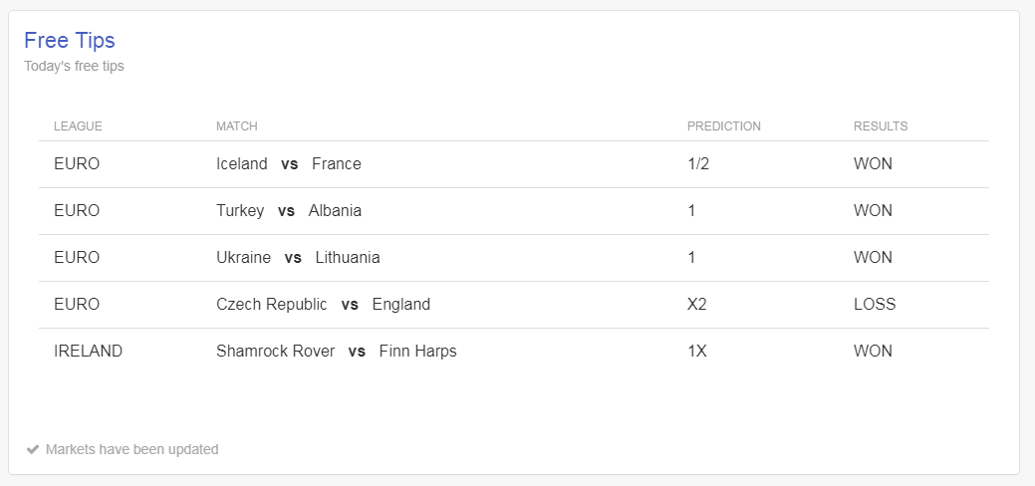Click the Markets have been updated text

[x=132, y=450]
